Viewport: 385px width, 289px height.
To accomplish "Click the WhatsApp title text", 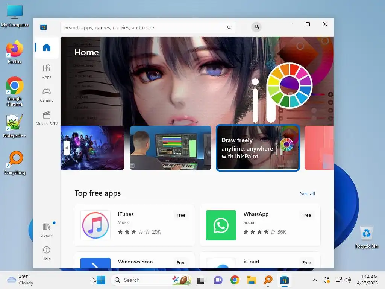I will pyautogui.click(x=256, y=214).
